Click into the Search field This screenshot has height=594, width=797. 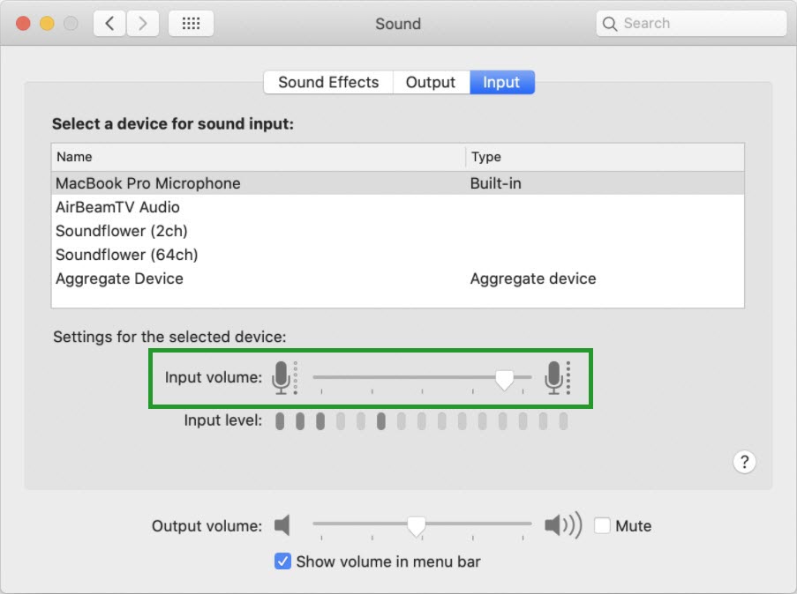click(x=691, y=23)
